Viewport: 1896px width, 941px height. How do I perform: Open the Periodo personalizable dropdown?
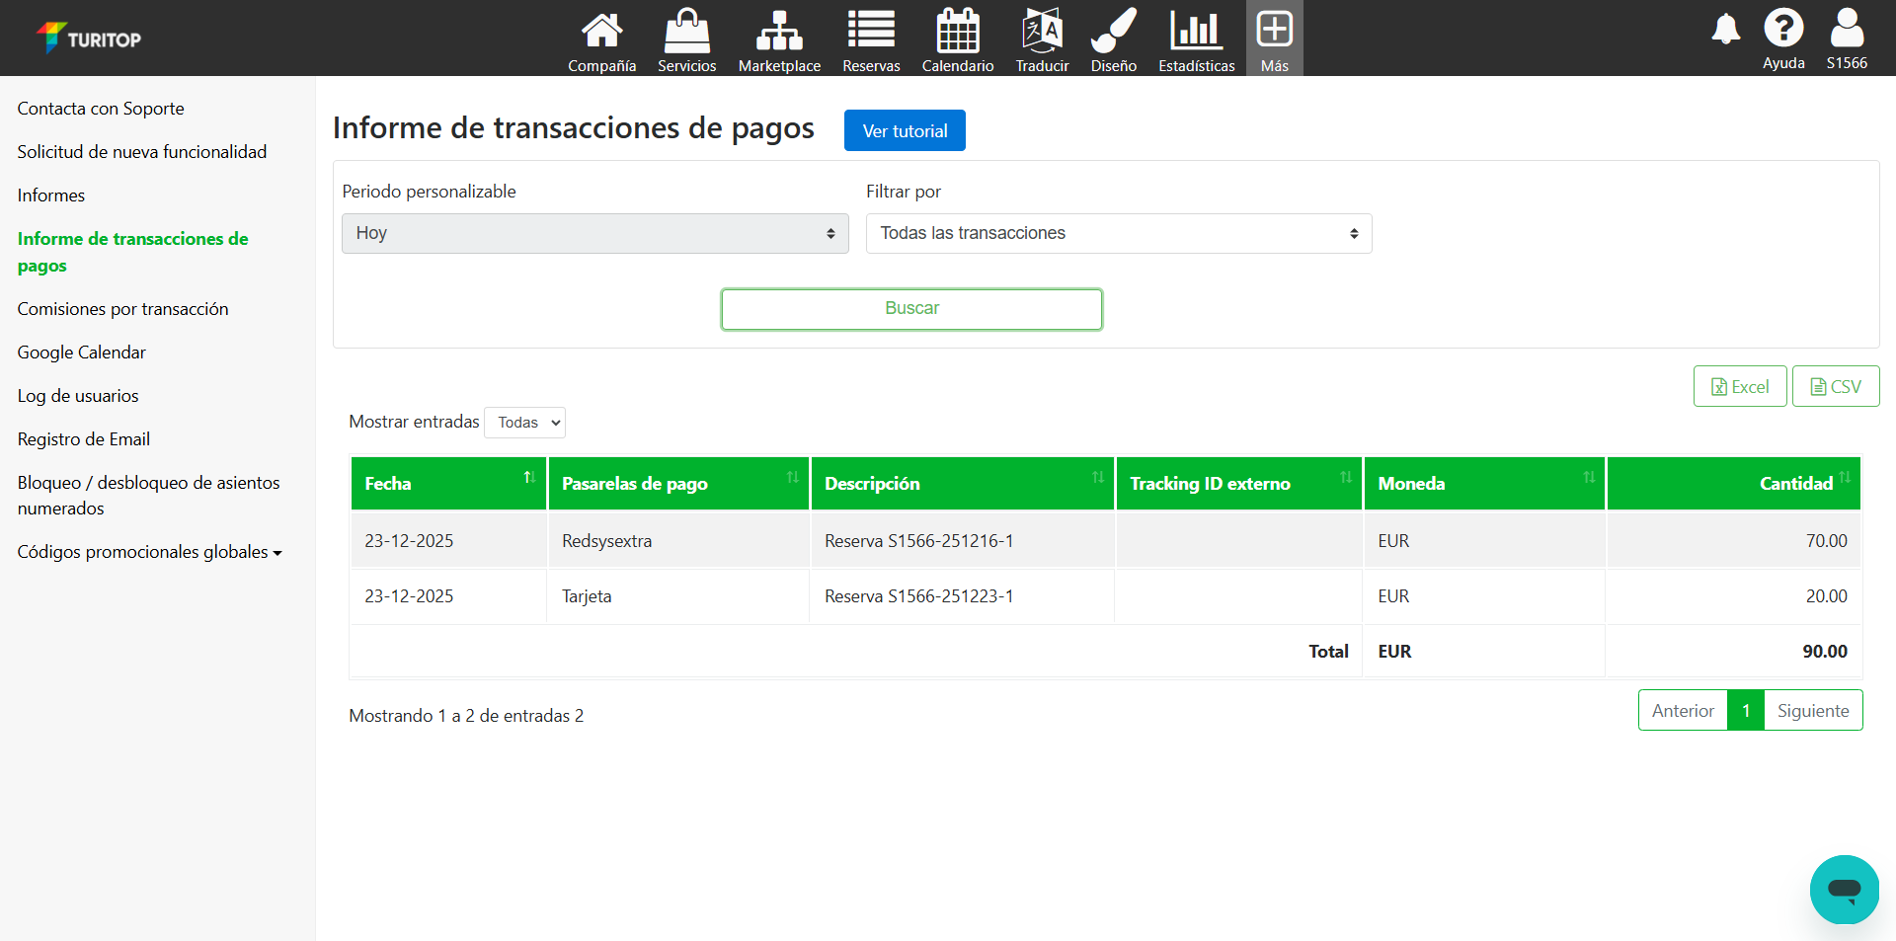[x=594, y=234]
